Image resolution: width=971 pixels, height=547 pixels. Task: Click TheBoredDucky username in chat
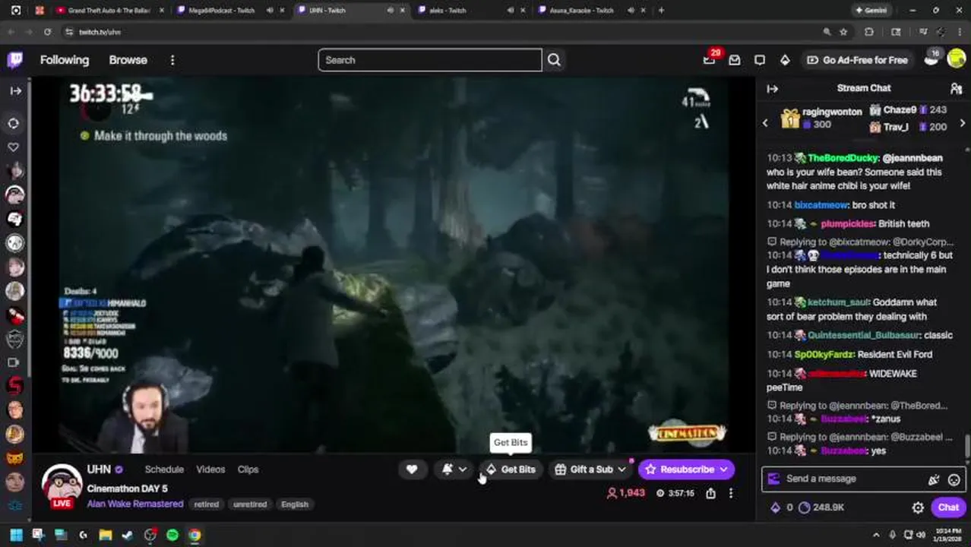843,158
